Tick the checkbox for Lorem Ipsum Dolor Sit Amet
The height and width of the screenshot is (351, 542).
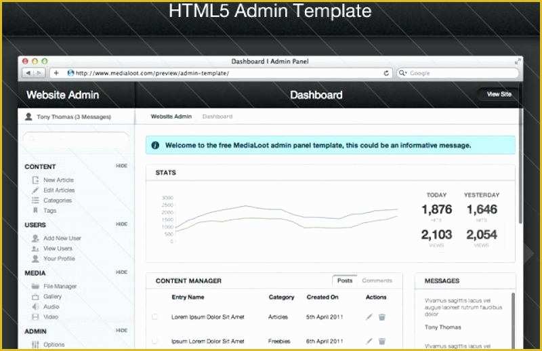[154, 316]
